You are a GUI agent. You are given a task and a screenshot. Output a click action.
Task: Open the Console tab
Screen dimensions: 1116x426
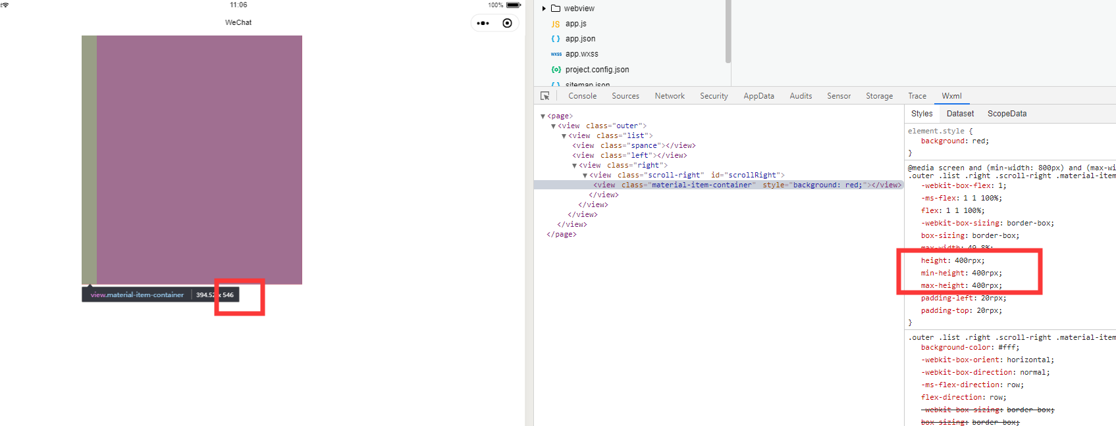583,96
